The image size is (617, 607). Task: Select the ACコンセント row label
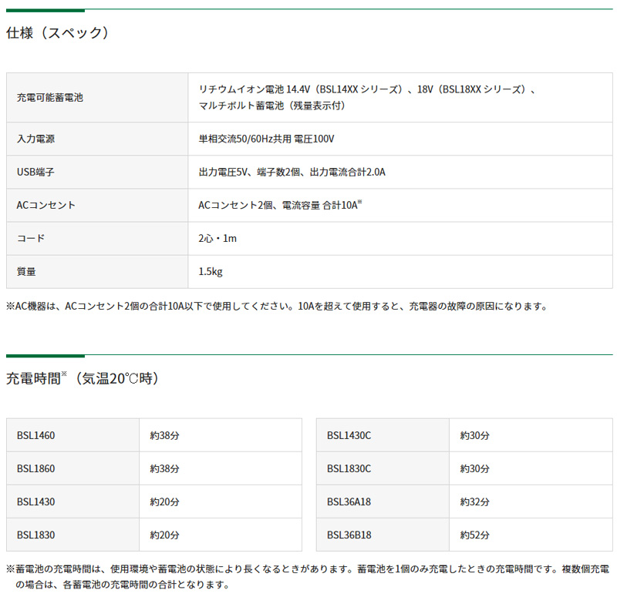[x=46, y=205]
